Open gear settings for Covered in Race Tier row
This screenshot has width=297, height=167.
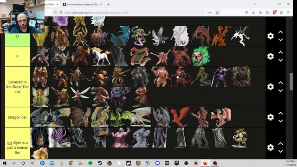point(271,87)
